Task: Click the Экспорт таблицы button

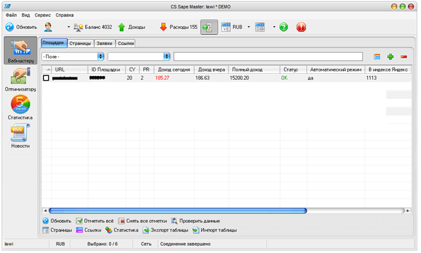Action: (165, 230)
